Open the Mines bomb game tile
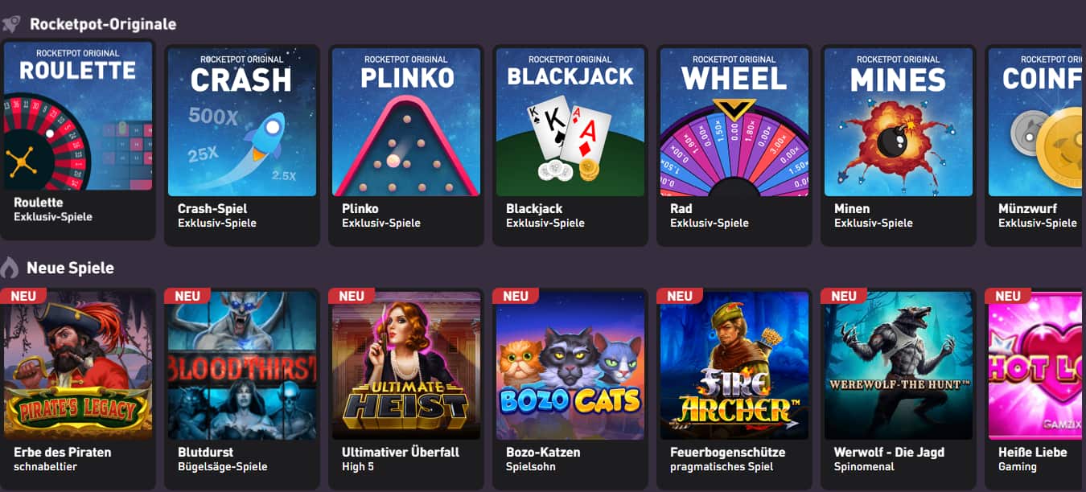The width and height of the screenshot is (1086, 492). tap(899, 122)
